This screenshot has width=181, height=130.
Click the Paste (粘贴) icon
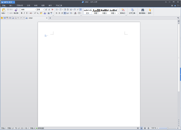[x=3, y=10]
